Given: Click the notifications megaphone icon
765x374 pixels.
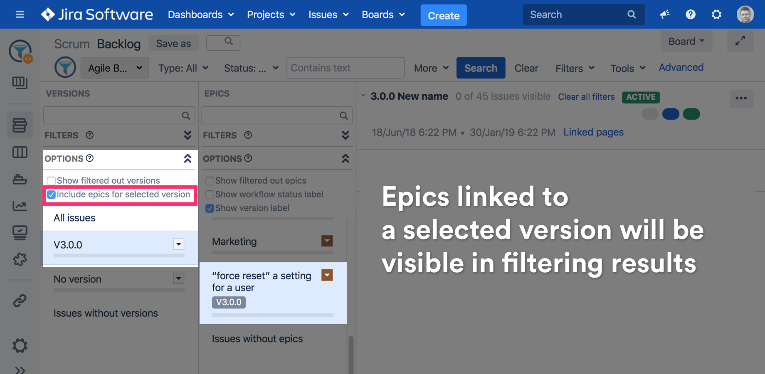Looking at the screenshot, I should [x=664, y=15].
